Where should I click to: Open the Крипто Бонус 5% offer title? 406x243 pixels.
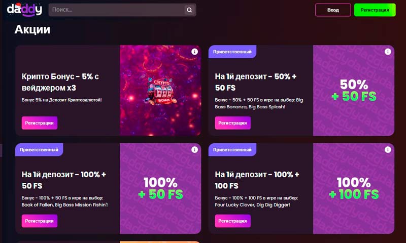[60, 82]
